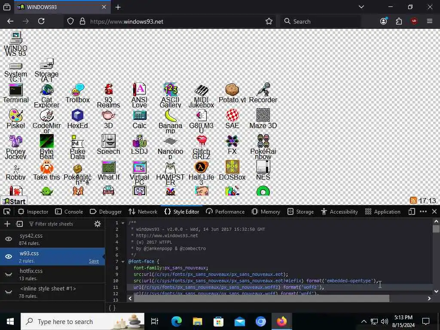Open the Virtual PC icon
Image resolution: width=440 pixels, height=330 pixels.
[x=140, y=174]
